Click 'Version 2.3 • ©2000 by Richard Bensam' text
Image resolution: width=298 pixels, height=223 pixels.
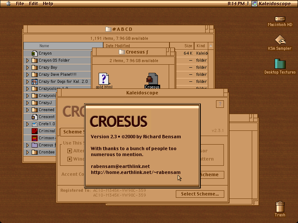136,137
